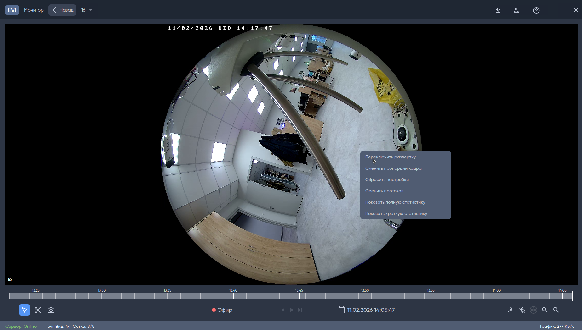Image resolution: width=582 pixels, height=330 pixels.
Task: Toggle the person detection icon in the bottom toolbar
Action: [511, 310]
